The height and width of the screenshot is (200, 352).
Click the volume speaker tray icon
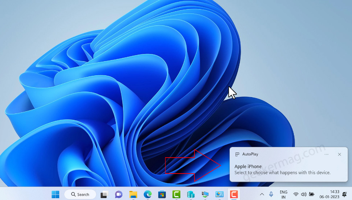(x=304, y=195)
